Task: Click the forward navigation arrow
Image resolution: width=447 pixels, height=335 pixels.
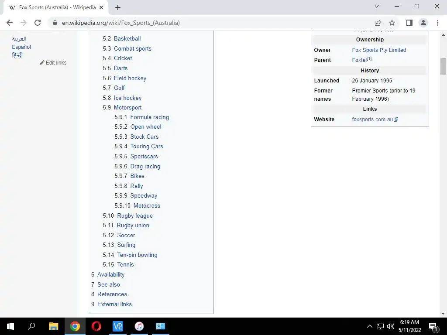Action: [24, 23]
